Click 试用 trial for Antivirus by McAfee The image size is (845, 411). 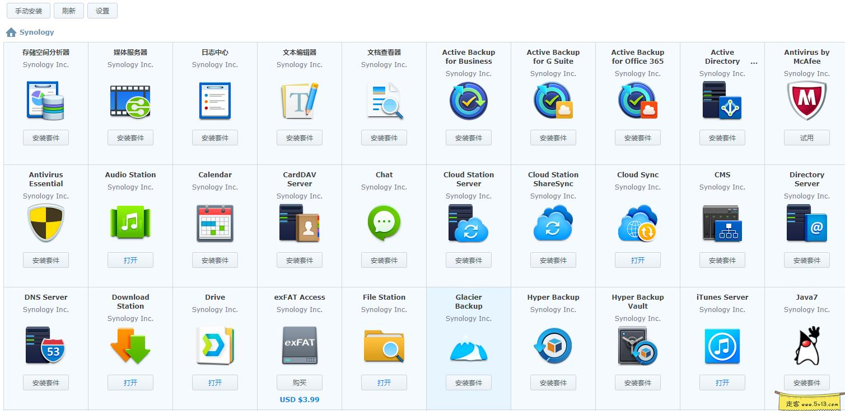806,137
